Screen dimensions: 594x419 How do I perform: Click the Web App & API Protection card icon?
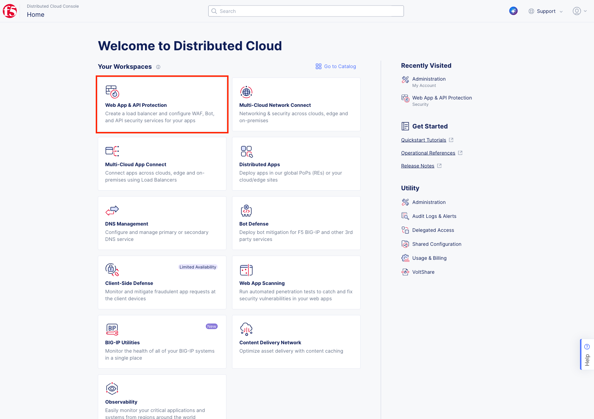pos(112,92)
